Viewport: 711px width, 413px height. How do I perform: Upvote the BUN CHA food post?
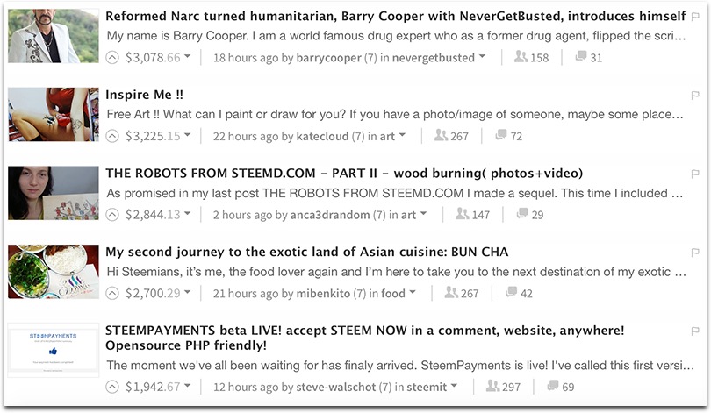click(112, 293)
